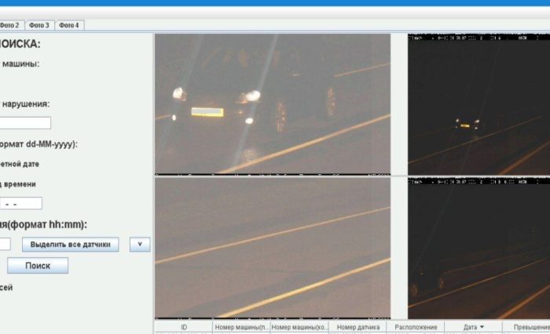The image size is (550, 334).
Task: Click the time field left of Выделить все датчики
Action: (5, 245)
